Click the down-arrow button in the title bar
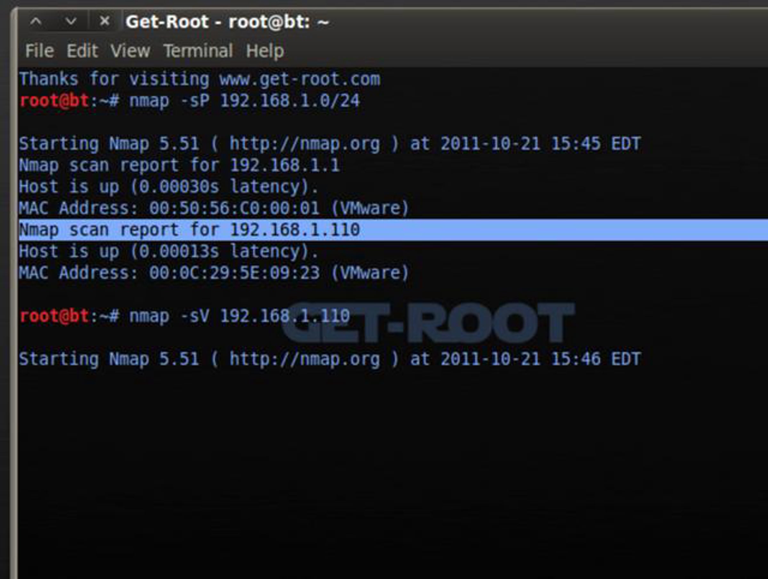Screen dimensions: 768x579 [71, 22]
